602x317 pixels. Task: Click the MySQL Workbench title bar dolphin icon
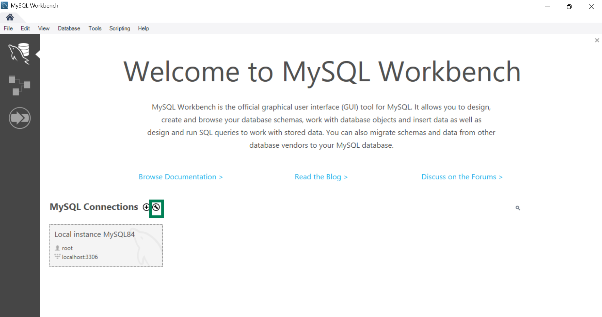pyautogui.click(x=4, y=5)
